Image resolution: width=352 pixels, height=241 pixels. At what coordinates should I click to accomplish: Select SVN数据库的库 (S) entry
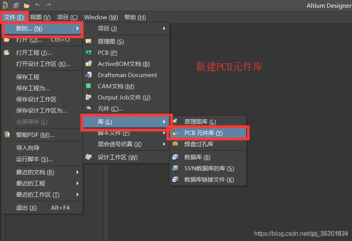[208, 169]
